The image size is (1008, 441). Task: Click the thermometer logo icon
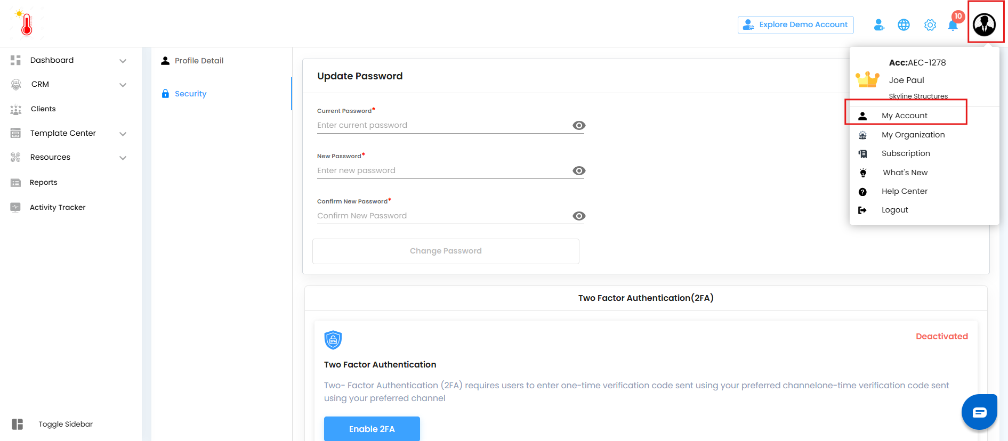coord(26,24)
